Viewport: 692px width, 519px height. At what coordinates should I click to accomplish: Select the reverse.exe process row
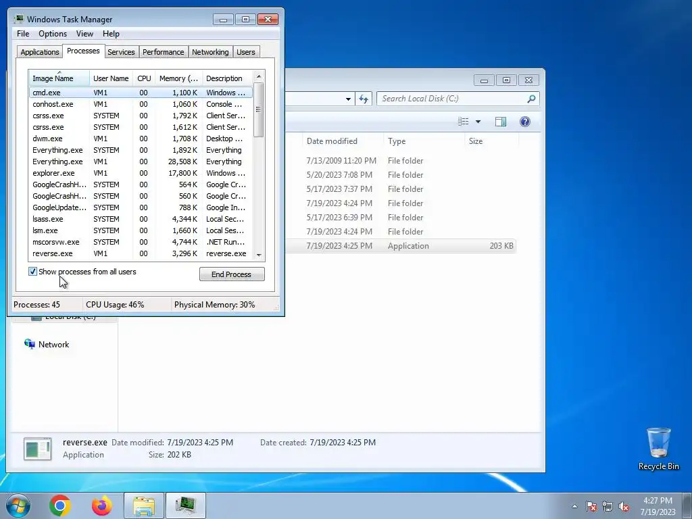tap(141, 253)
